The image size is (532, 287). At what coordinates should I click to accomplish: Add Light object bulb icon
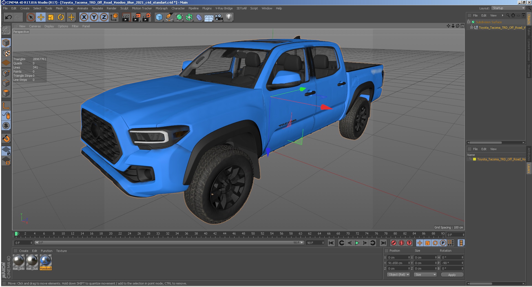click(229, 17)
